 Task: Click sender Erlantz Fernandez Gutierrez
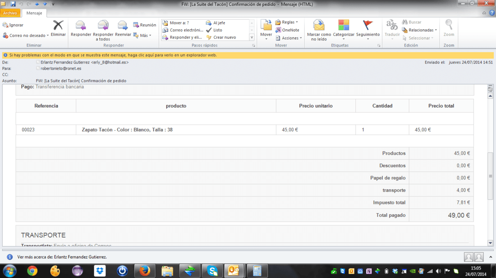point(84,62)
